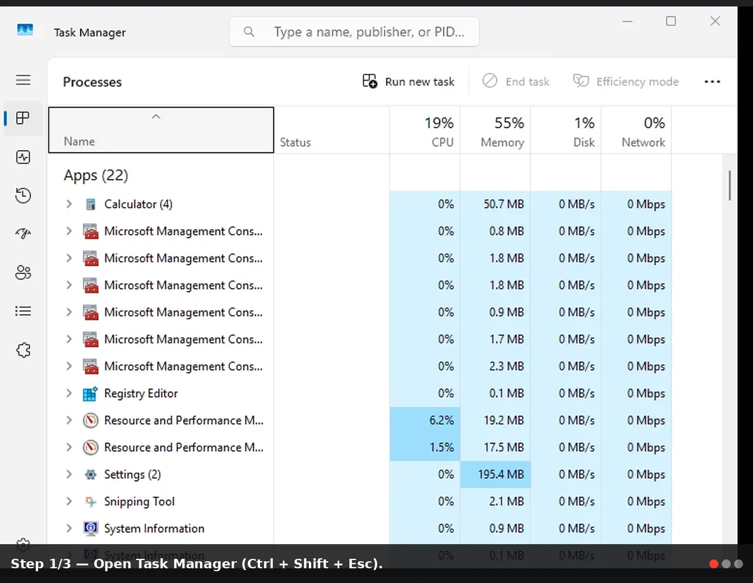The height and width of the screenshot is (583, 753).
Task: Open the Users page icon
Action: [x=23, y=272]
